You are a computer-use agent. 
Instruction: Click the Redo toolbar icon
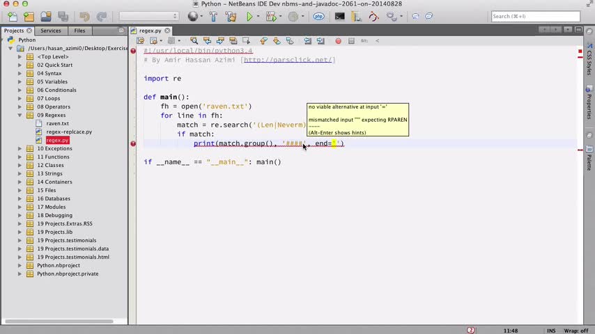101,16
